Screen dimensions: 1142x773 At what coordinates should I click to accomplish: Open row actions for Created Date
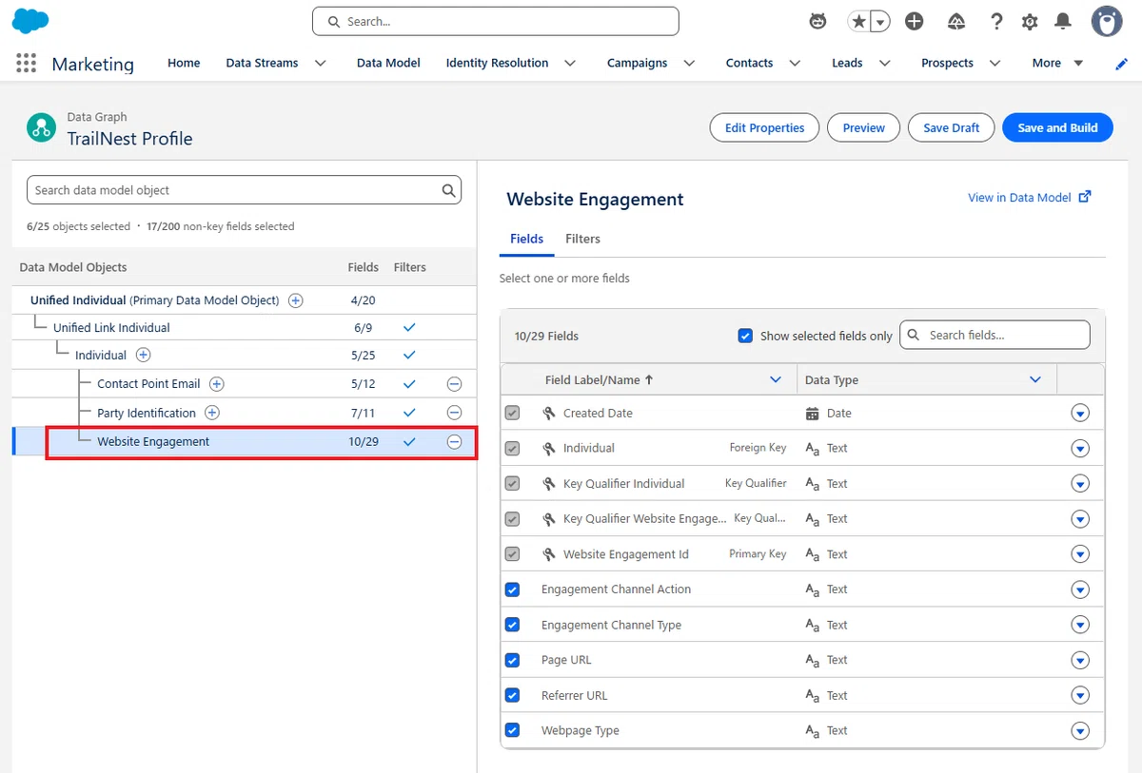(1079, 414)
